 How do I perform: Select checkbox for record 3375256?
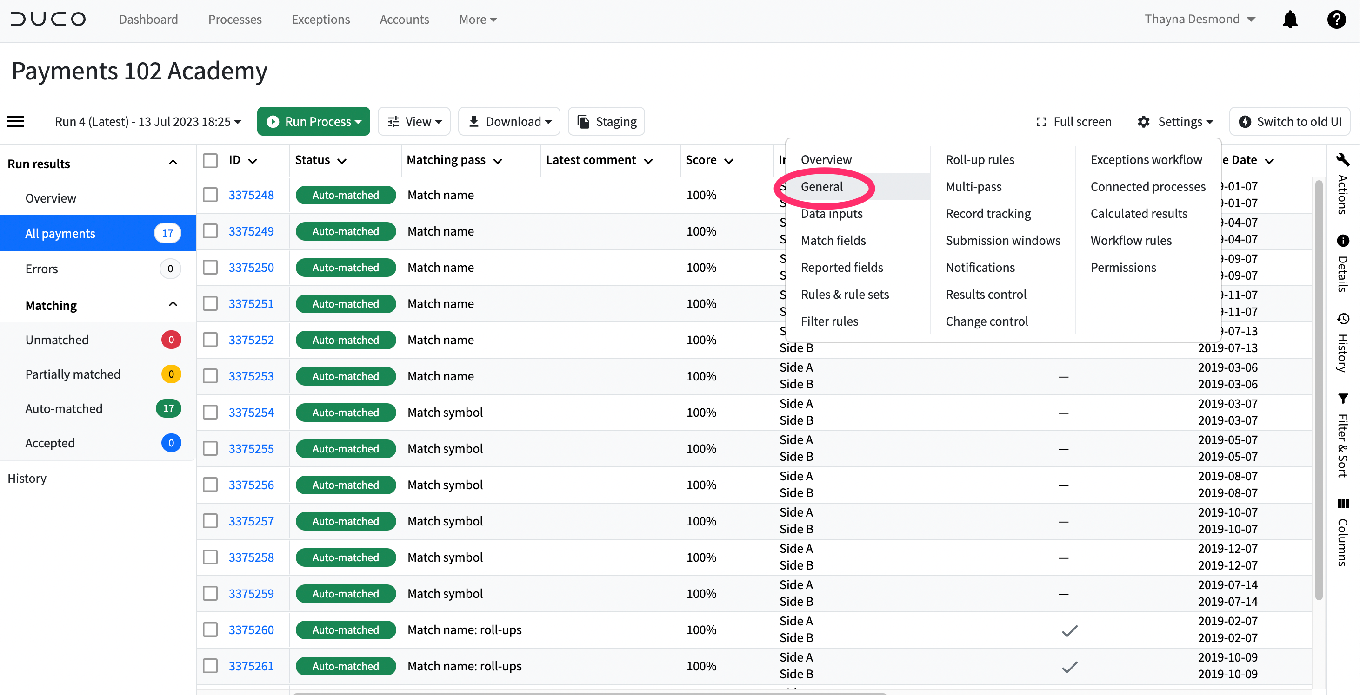(210, 485)
